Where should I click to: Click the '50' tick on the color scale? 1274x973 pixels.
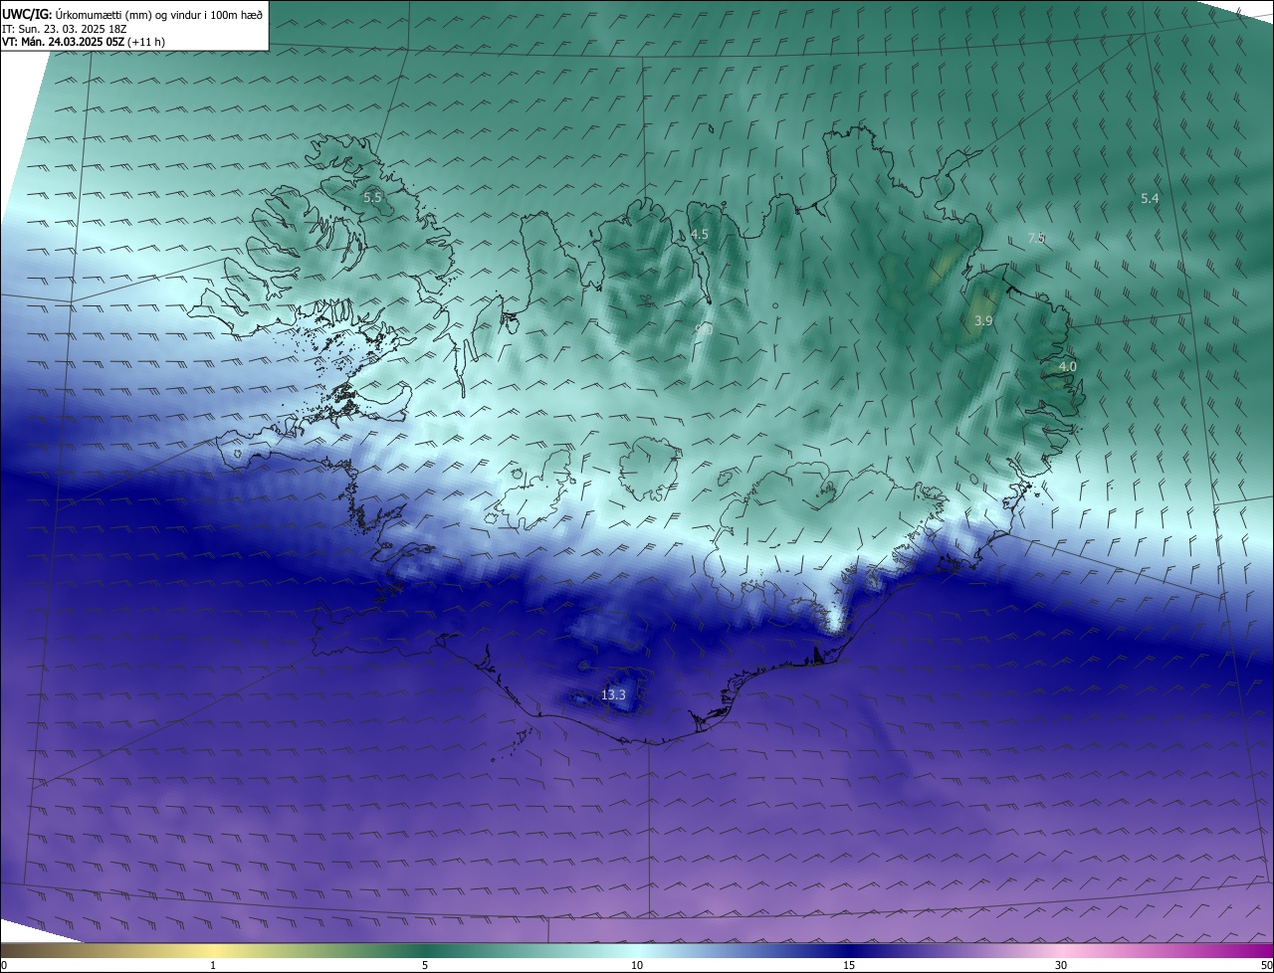[1266, 965]
